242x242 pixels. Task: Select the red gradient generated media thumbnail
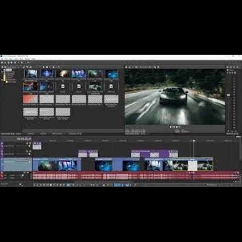pyautogui.click(x=30, y=99)
